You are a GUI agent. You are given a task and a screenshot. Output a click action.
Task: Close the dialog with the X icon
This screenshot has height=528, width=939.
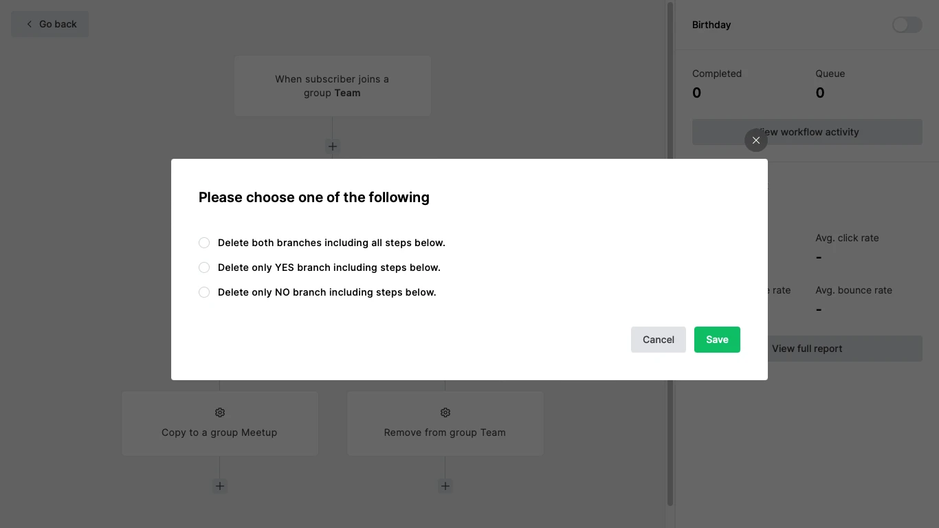click(755, 140)
